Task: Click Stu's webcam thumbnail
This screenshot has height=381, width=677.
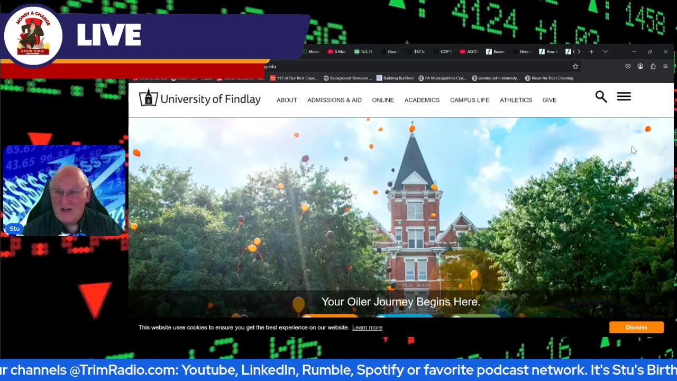Action: pos(64,189)
